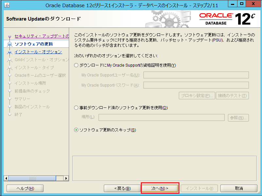This screenshot has height=196, width=262.
Task: Select the My Oracle Support credentials radio option
Action: (76, 65)
